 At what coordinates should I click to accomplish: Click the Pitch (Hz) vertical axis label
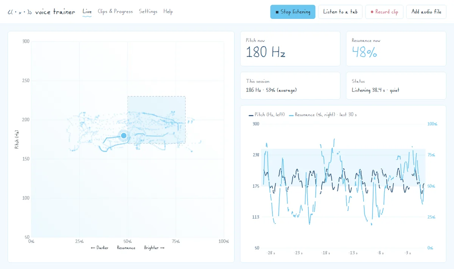click(x=17, y=139)
